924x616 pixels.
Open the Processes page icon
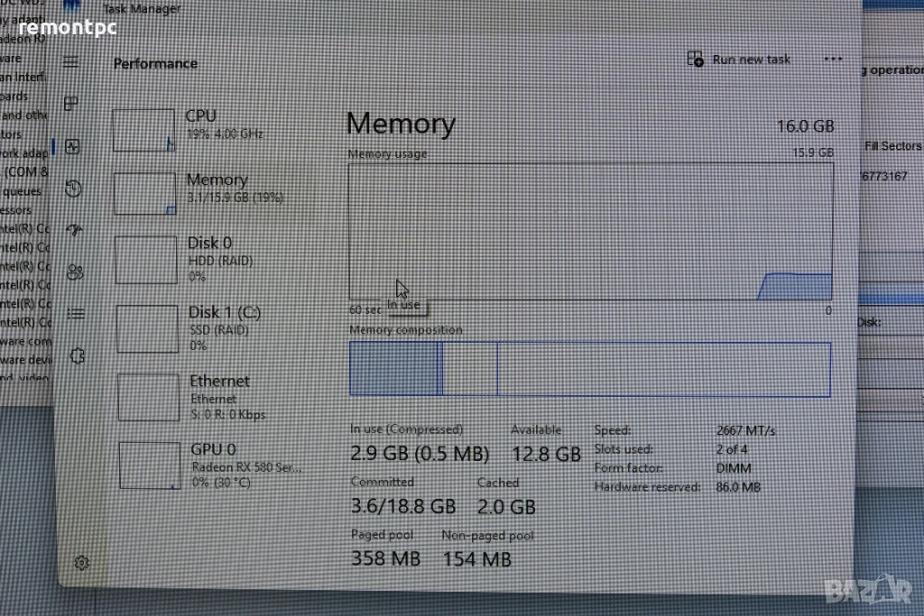click(70, 104)
